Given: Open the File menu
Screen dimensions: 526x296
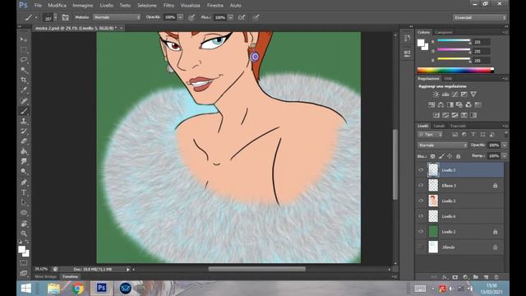Looking at the screenshot, I should (x=38, y=6).
